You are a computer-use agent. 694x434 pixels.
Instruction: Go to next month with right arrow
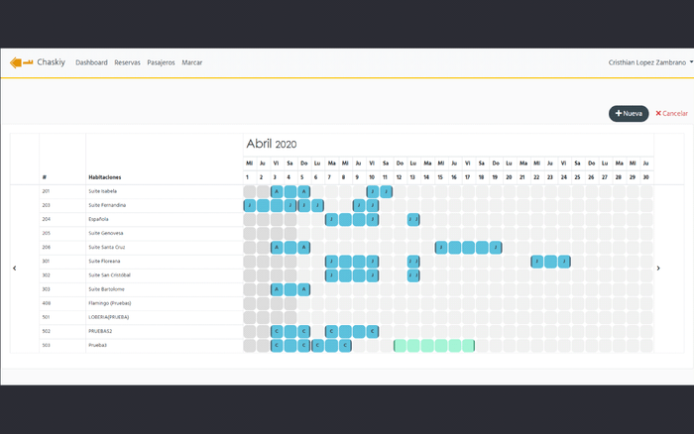(x=658, y=268)
